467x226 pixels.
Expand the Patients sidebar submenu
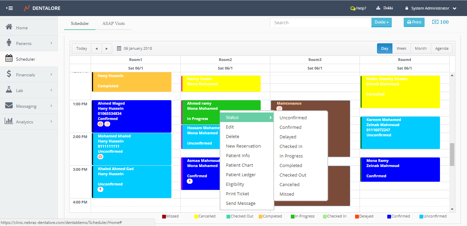(51, 43)
